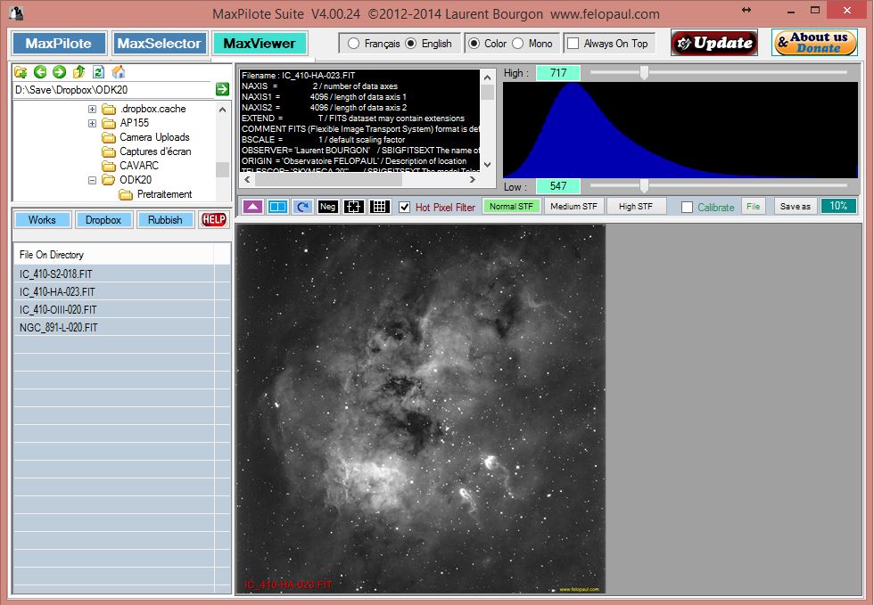Viewport: 874px width, 605px height.
Task: Expand the .dropbox.cache tree node
Action: pyautogui.click(x=93, y=110)
